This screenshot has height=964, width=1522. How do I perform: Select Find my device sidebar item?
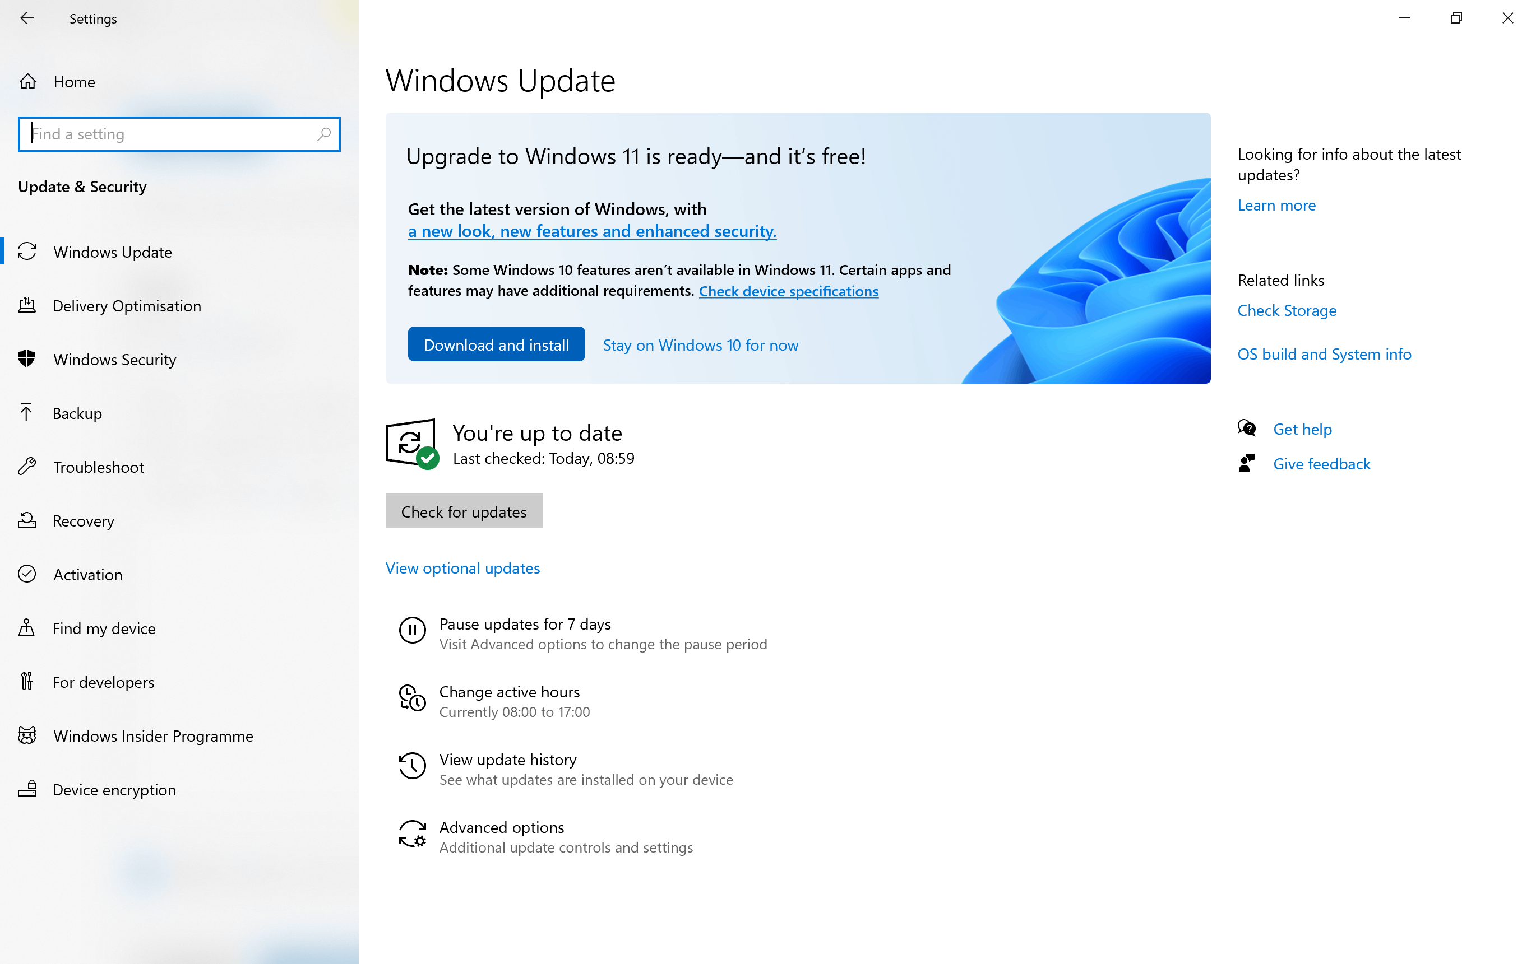coord(103,628)
